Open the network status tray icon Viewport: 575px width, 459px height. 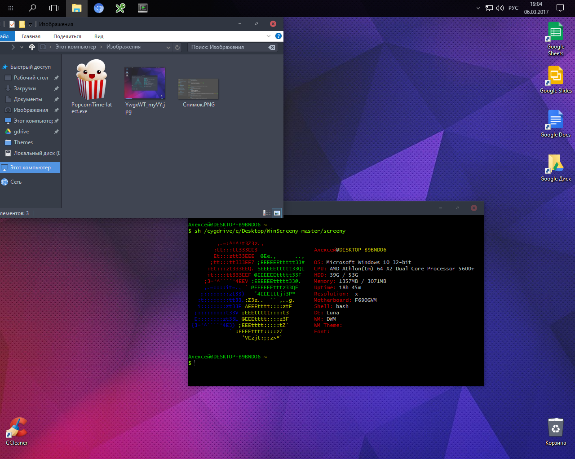[489, 8]
